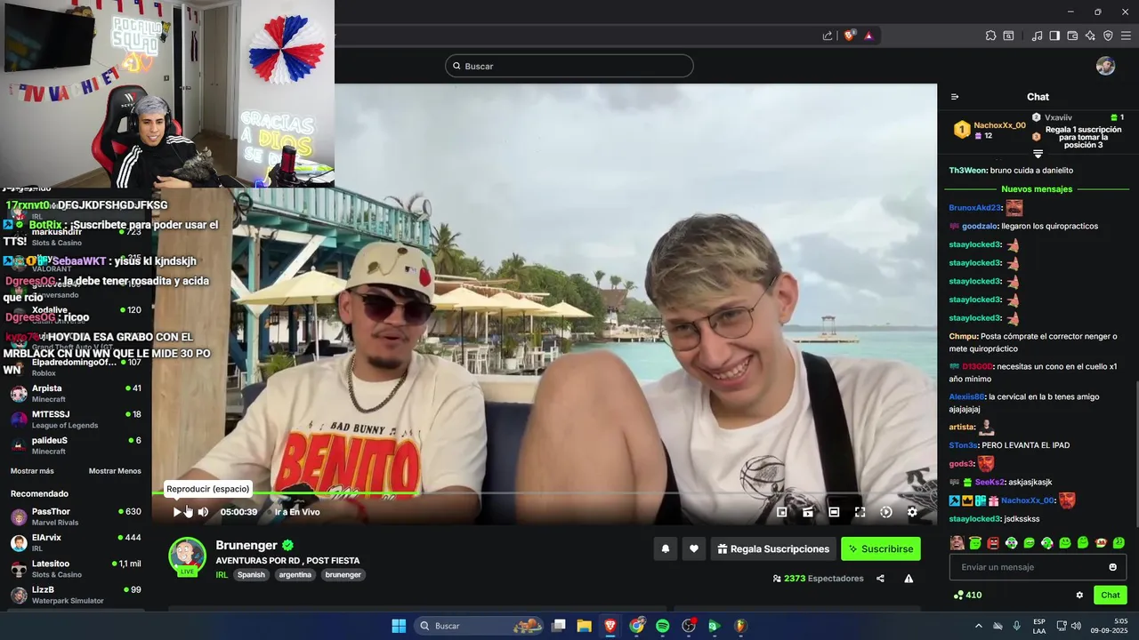1139x640 pixels.
Task: Open user profile avatar top right
Action: [x=1105, y=66]
